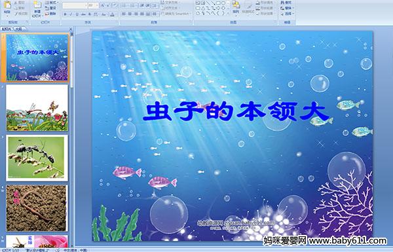Click Convert to SmartArt button

tap(176, 14)
